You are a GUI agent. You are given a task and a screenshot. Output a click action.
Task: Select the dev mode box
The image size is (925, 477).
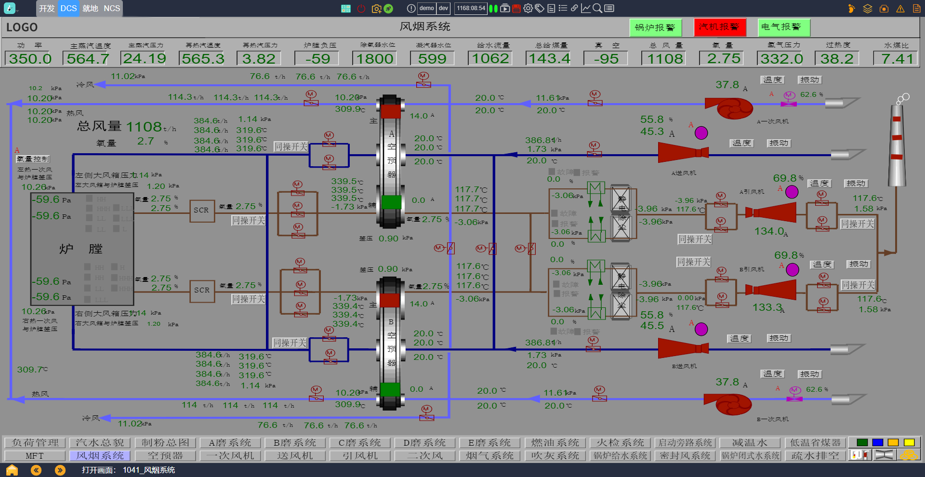click(x=443, y=8)
